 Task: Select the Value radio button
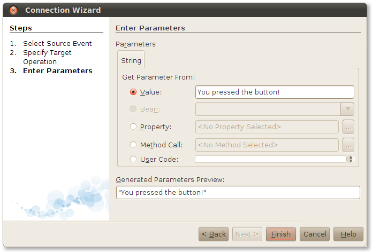tap(133, 92)
